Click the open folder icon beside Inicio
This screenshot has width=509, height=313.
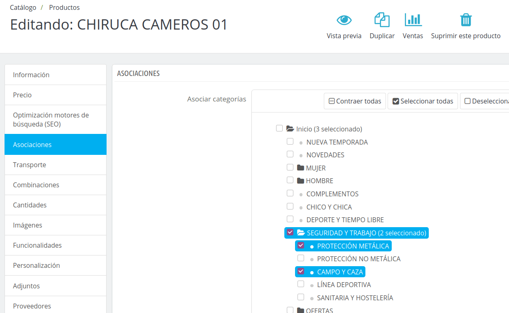click(290, 129)
